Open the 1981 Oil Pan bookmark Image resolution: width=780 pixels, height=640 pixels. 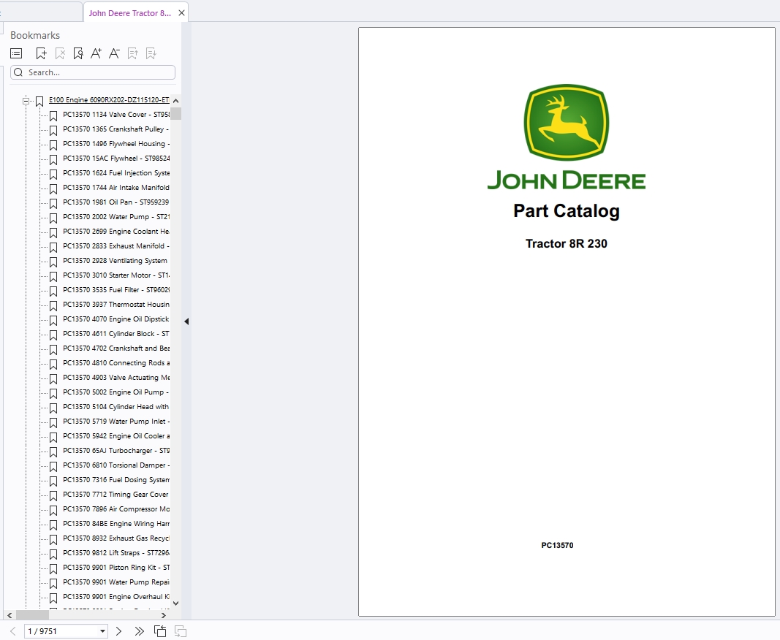point(116,202)
